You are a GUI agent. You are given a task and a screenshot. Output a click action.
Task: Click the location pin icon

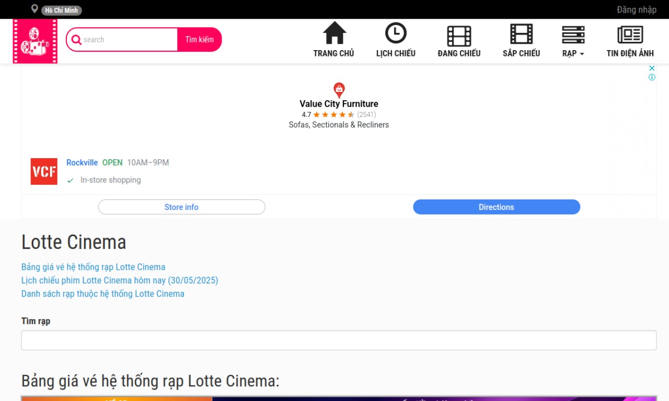[34, 9]
